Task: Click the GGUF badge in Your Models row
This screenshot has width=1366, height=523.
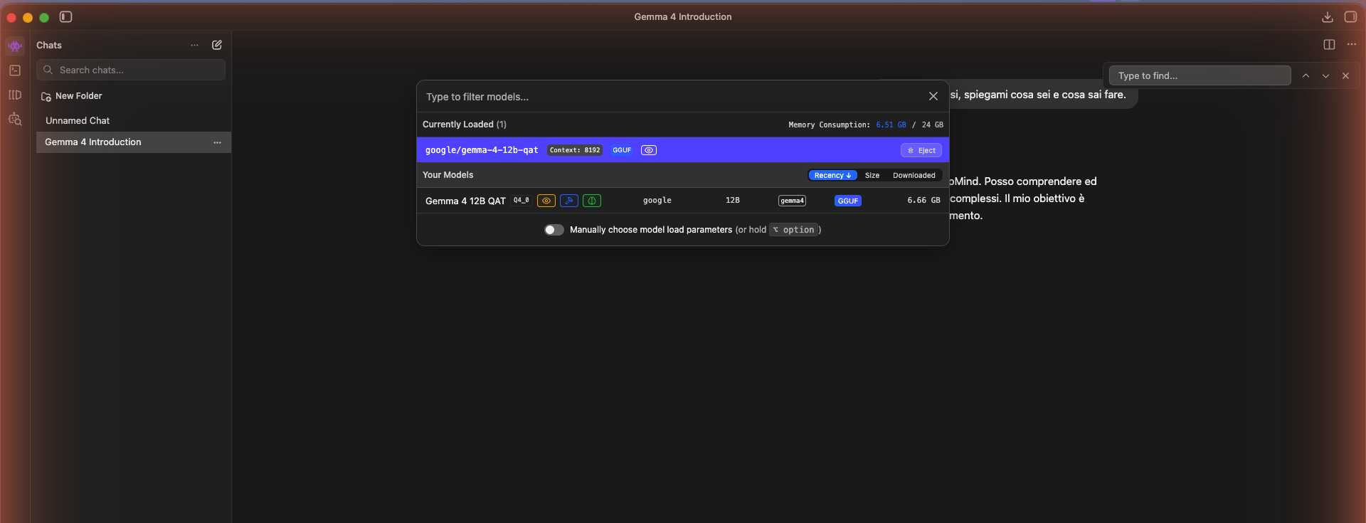Action: [848, 201]
